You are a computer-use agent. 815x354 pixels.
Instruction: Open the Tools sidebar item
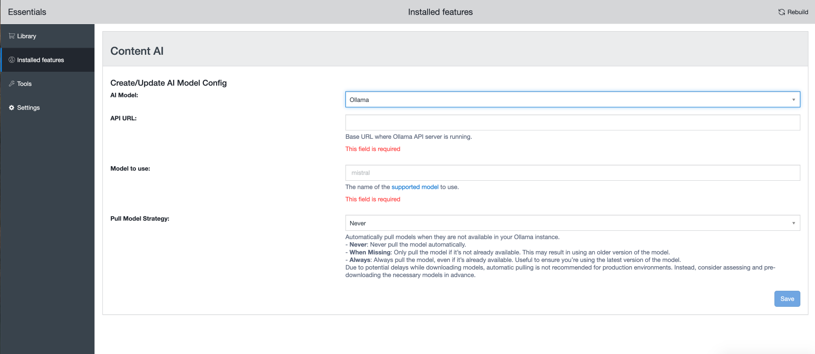[25, 84]
